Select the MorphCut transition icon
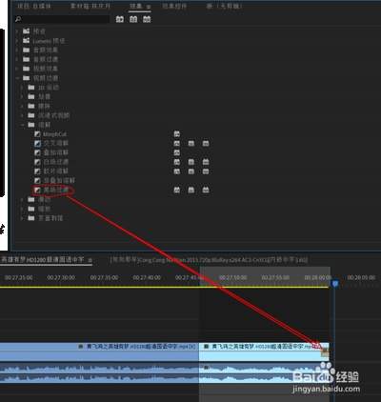The height and width of the screenshot is (402, 381). pos(37,134)
